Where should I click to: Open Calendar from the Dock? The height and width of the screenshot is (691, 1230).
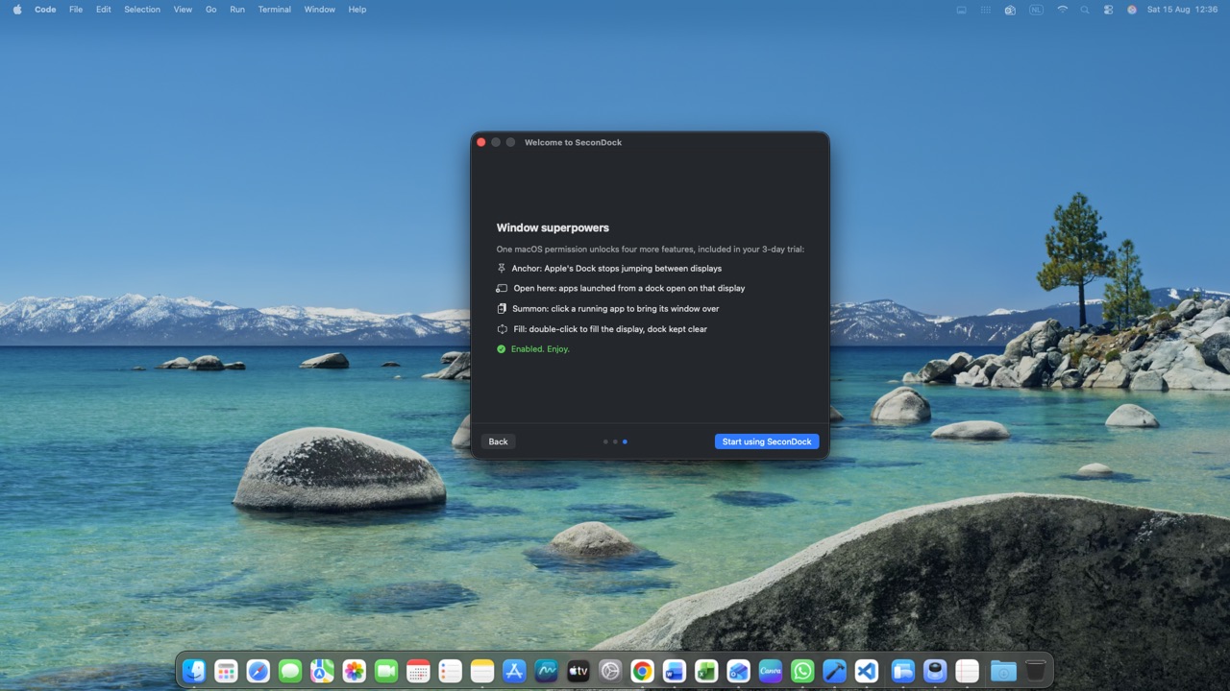pos(418,671)
